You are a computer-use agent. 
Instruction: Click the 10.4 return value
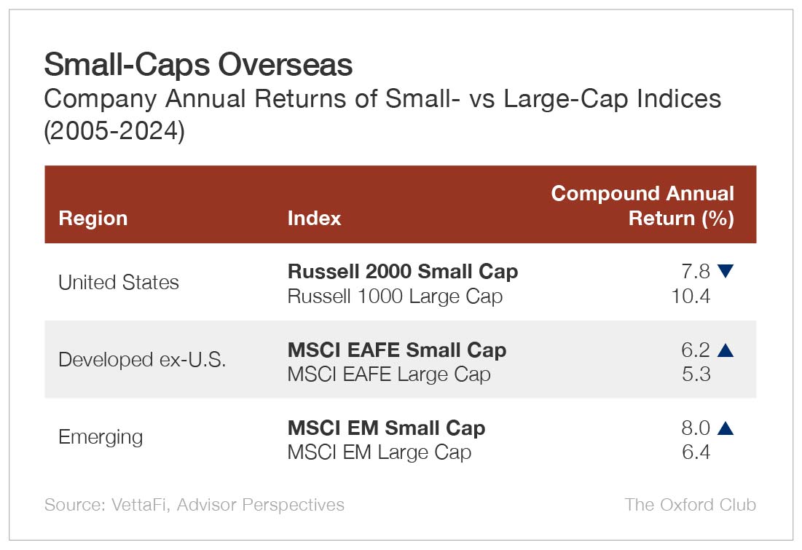click(690, 296)
